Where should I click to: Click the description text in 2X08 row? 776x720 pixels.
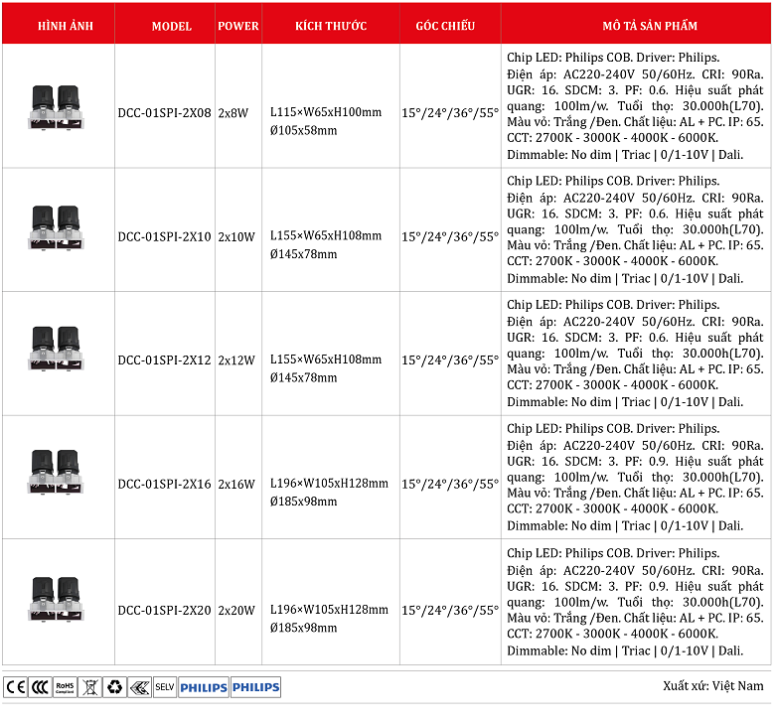(x=635, y=106)
